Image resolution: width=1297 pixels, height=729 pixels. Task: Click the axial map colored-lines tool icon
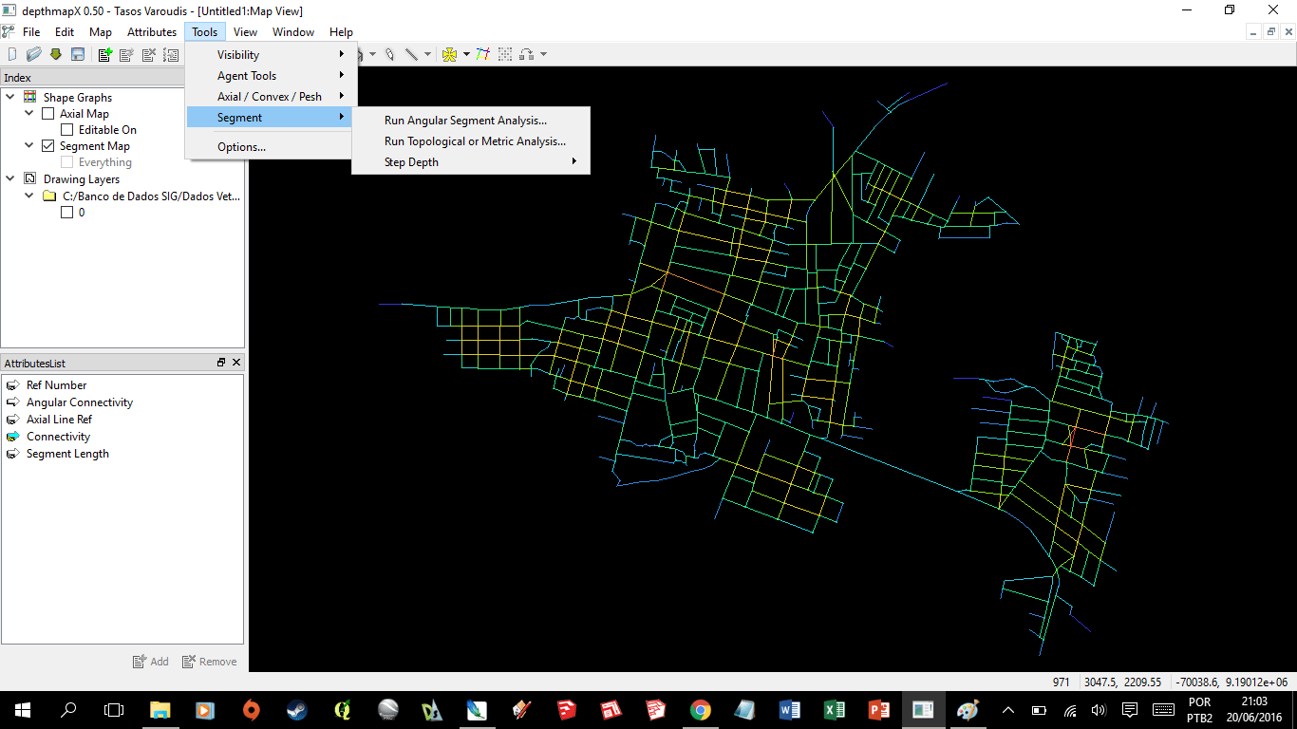coord(483,54)
